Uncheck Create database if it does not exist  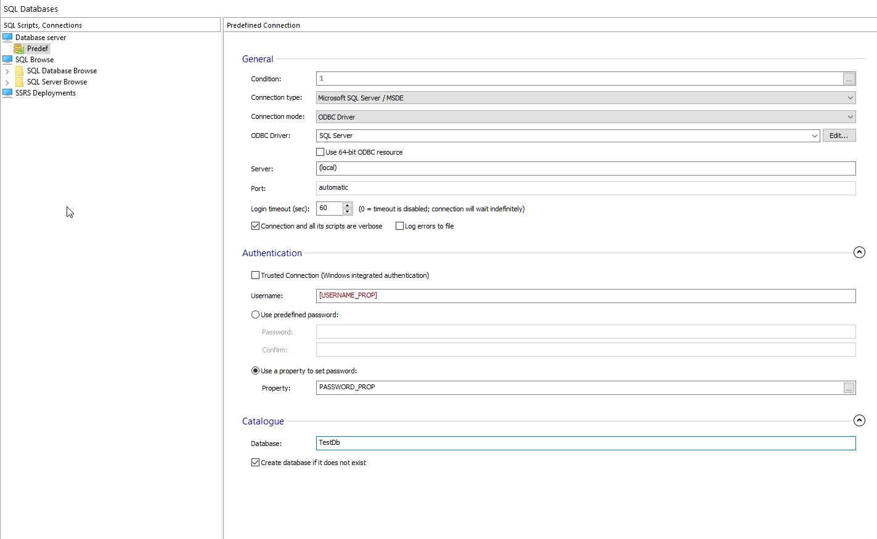click(x=255, y=463)
